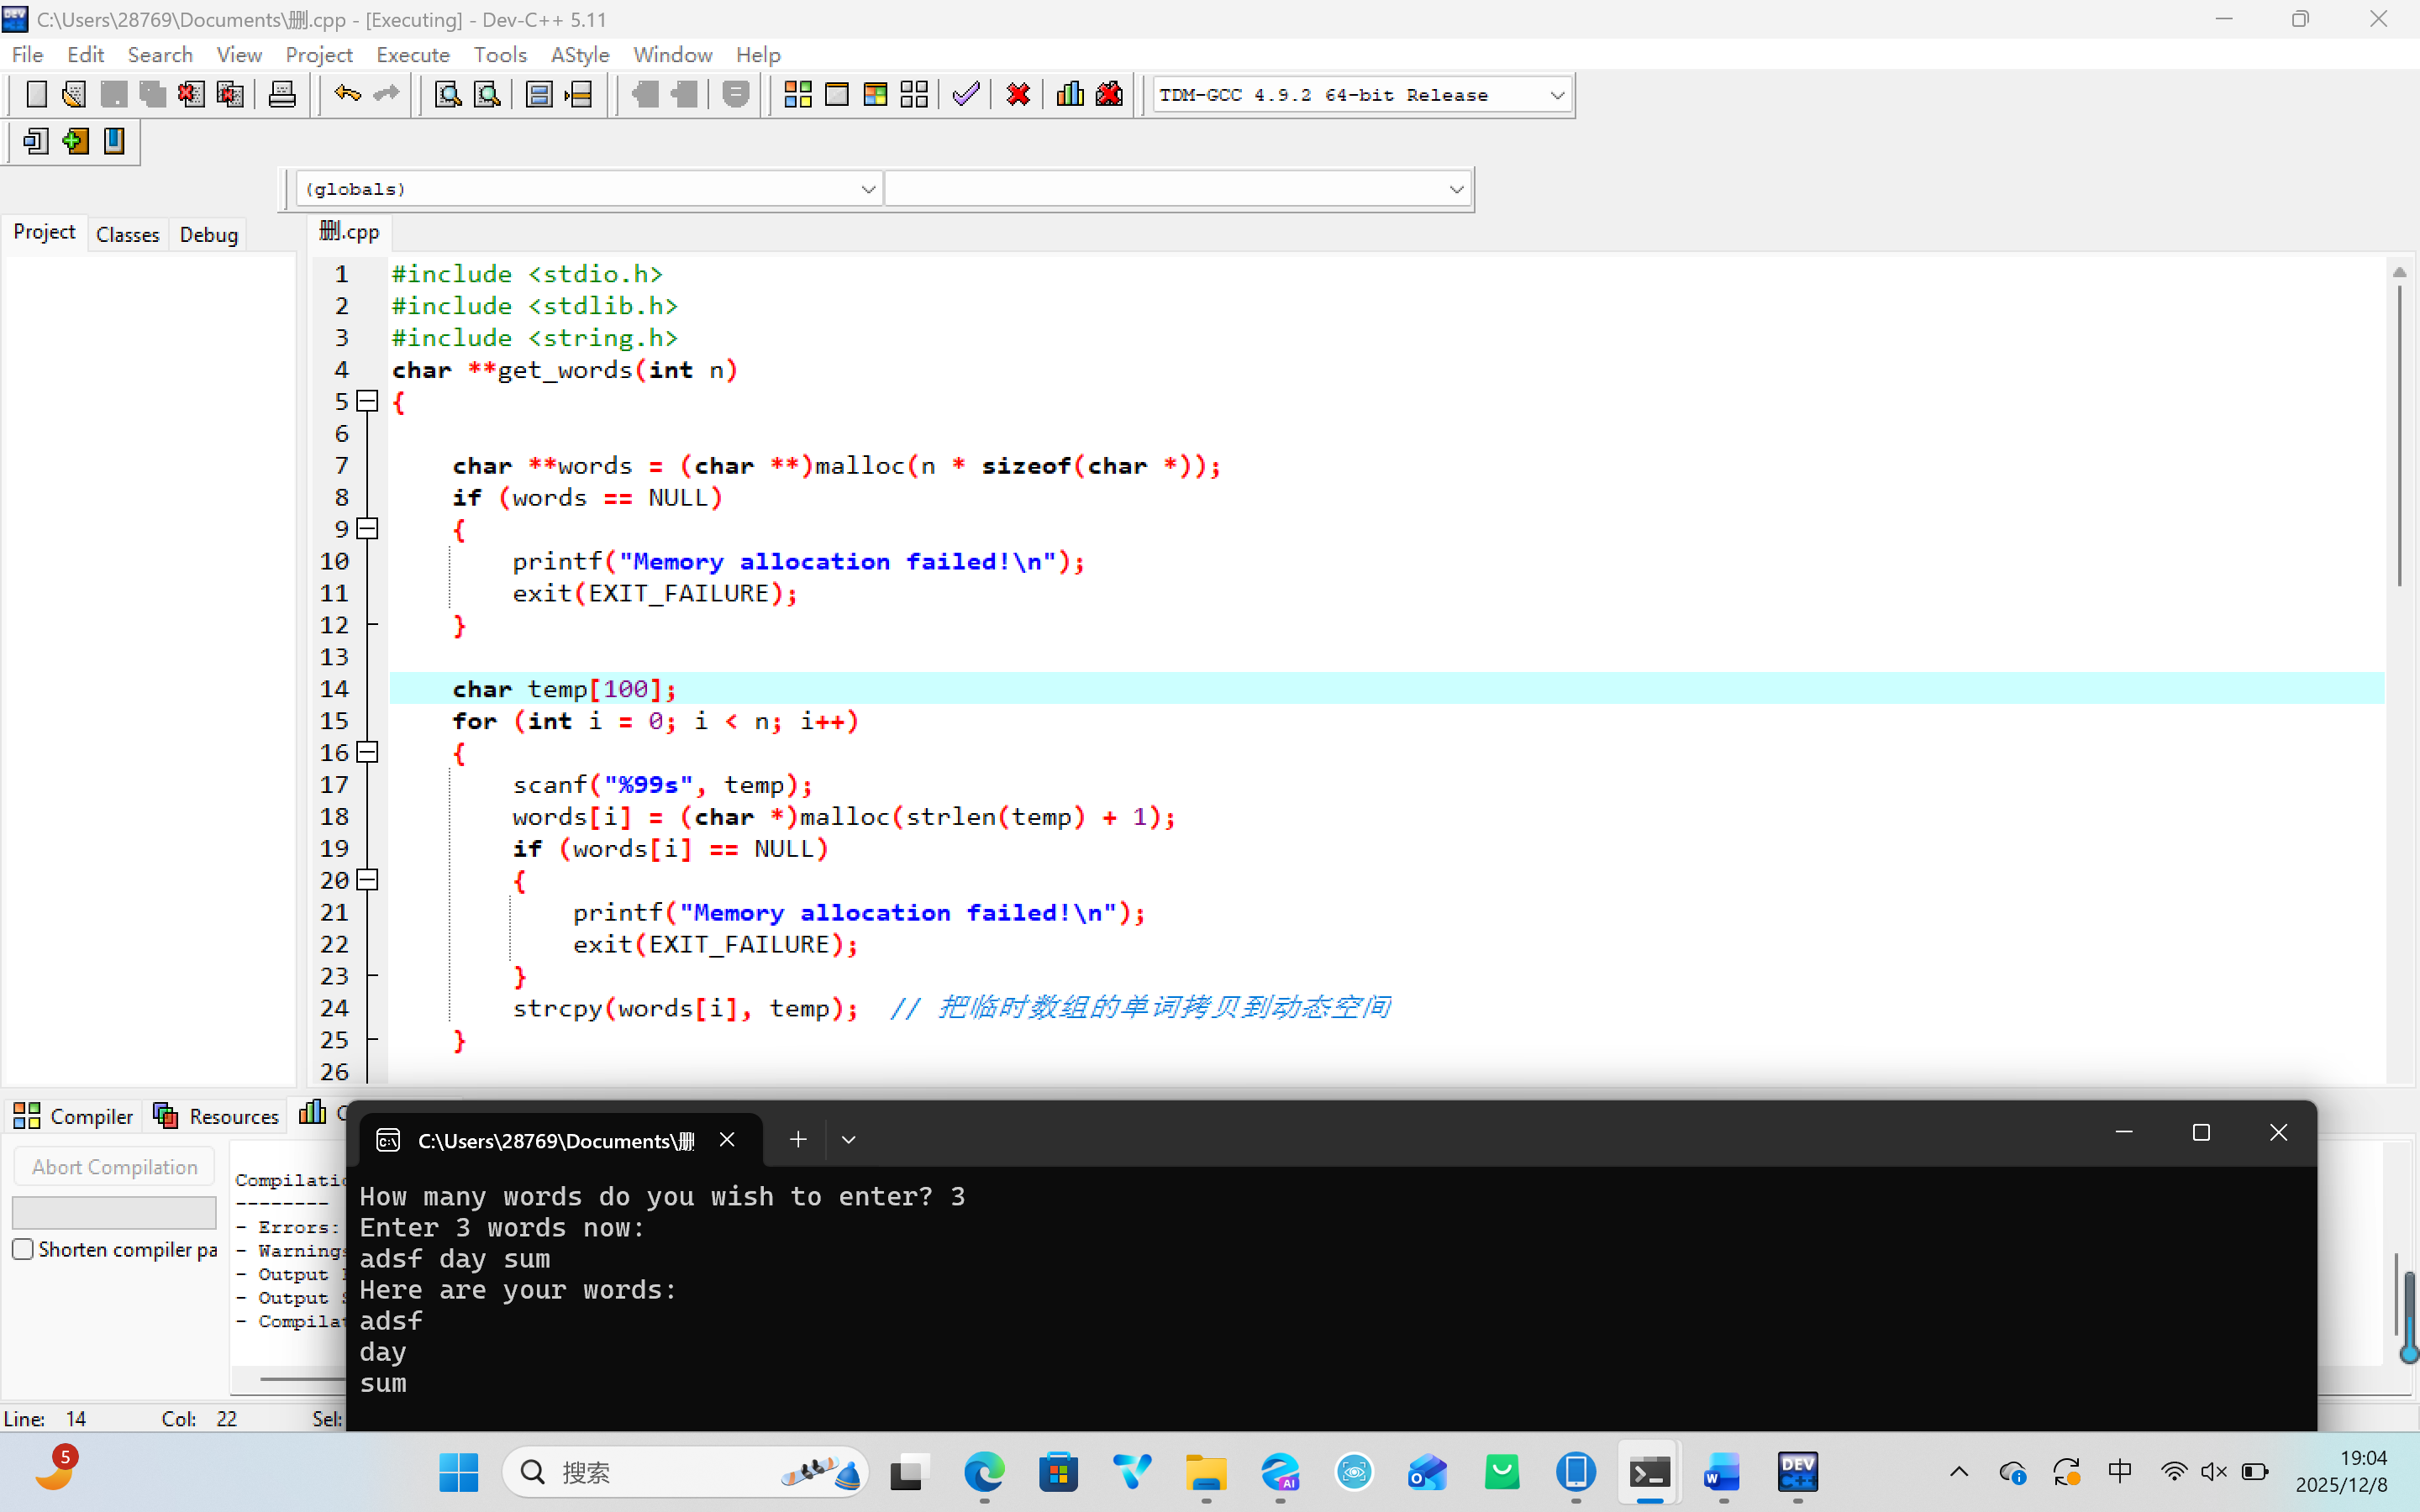Open the TDM-GCC compiler selection dropdown
Image resolution: width=2420 pixels, height=1512 pixels.
(1556, 95)
